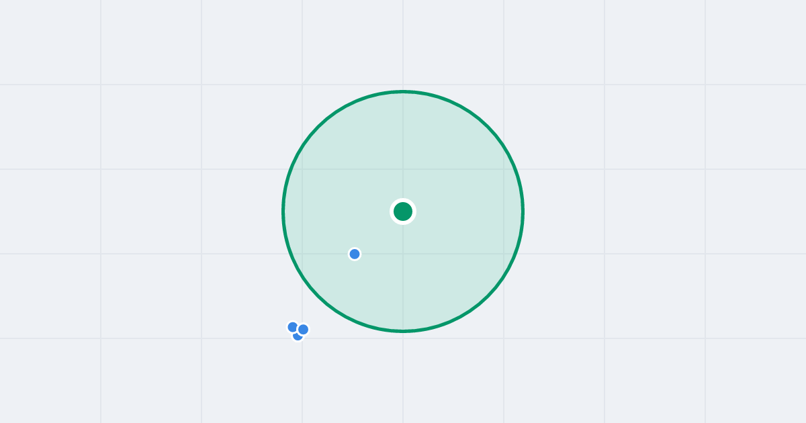Click the grid intersection inside the circle's upper-left area
Viewport: 806px width, 423px height.
click(x=302, y=169)
